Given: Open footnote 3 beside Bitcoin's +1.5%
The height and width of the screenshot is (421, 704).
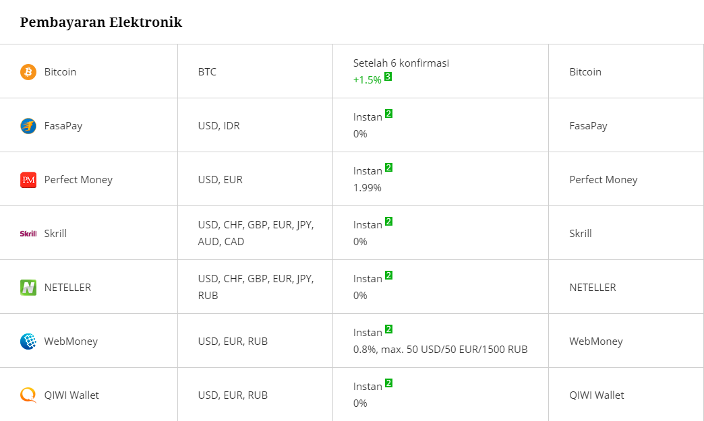Looking at the screenshot, I should click(x=388, y=77).
